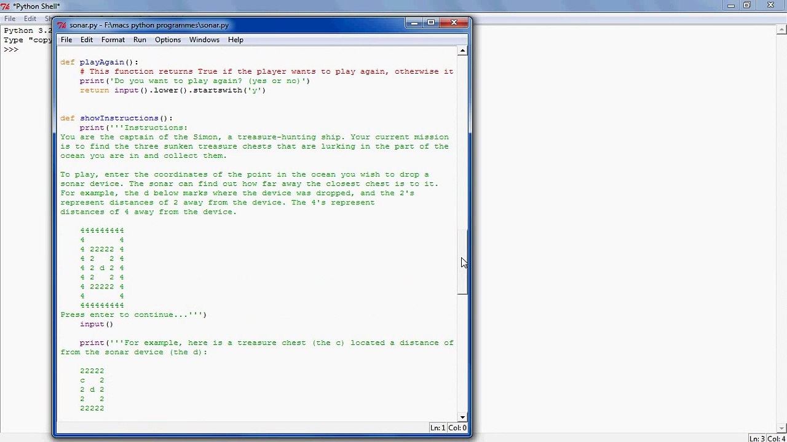Open the File menu in Python Shell window

click(x=10, y=18)
